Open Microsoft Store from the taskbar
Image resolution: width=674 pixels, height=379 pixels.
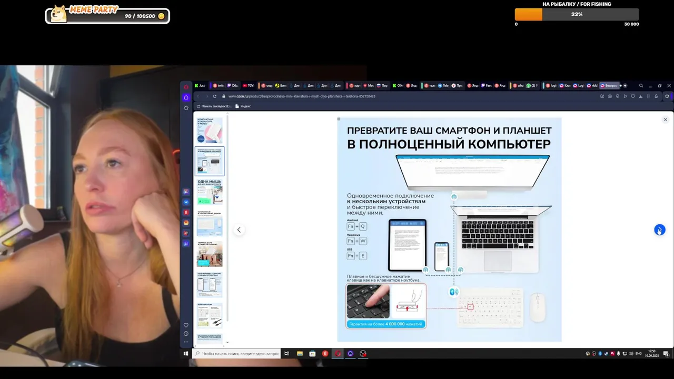[312, 353]
